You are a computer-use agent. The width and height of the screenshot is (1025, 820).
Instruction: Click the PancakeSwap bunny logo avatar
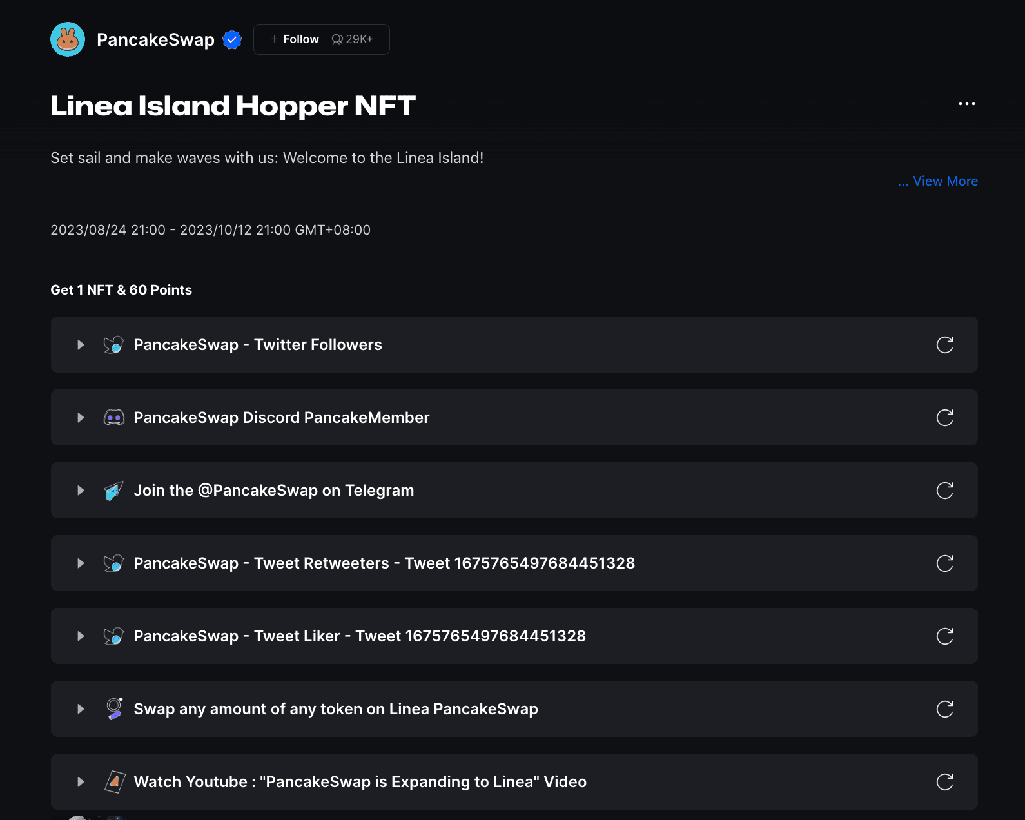(68, 39)
